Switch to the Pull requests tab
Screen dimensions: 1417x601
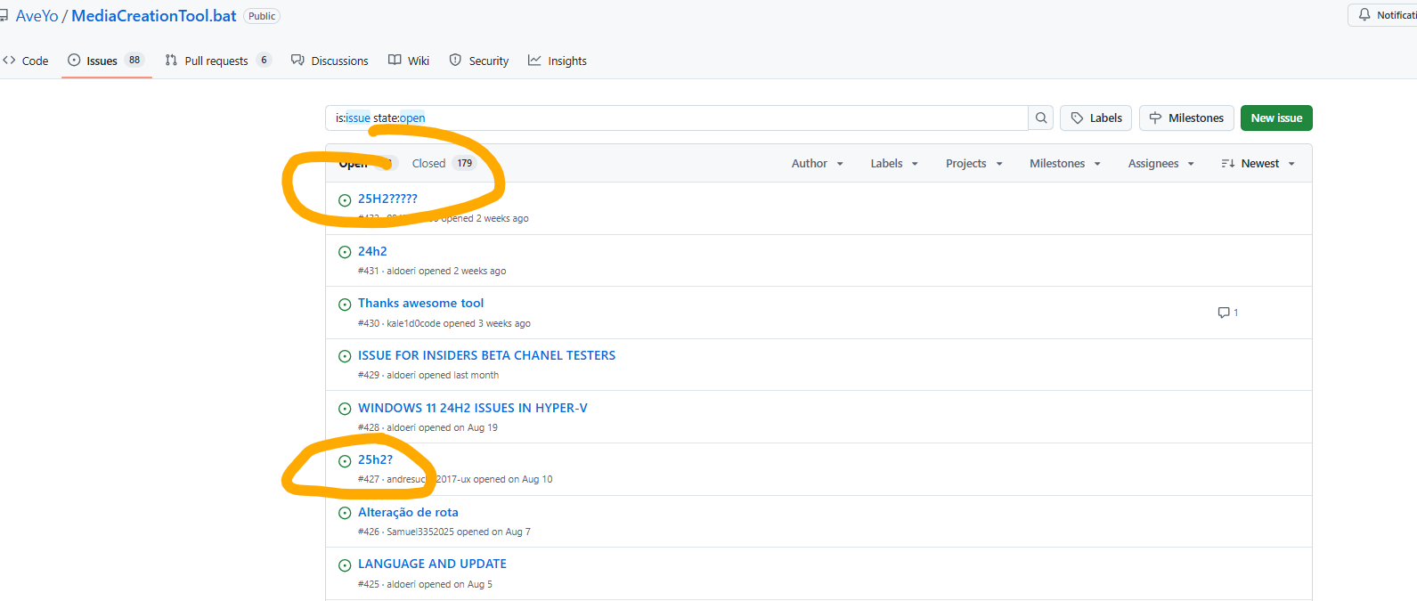(216, 61)
